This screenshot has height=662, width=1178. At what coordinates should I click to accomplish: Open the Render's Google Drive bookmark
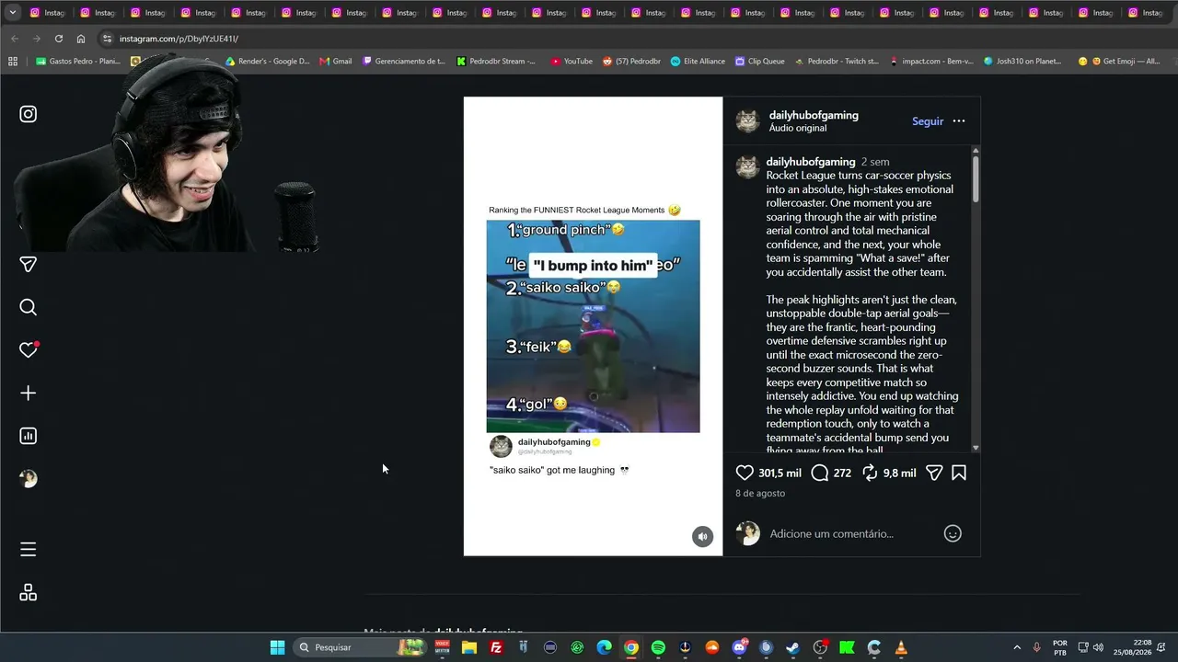point(266,62)
